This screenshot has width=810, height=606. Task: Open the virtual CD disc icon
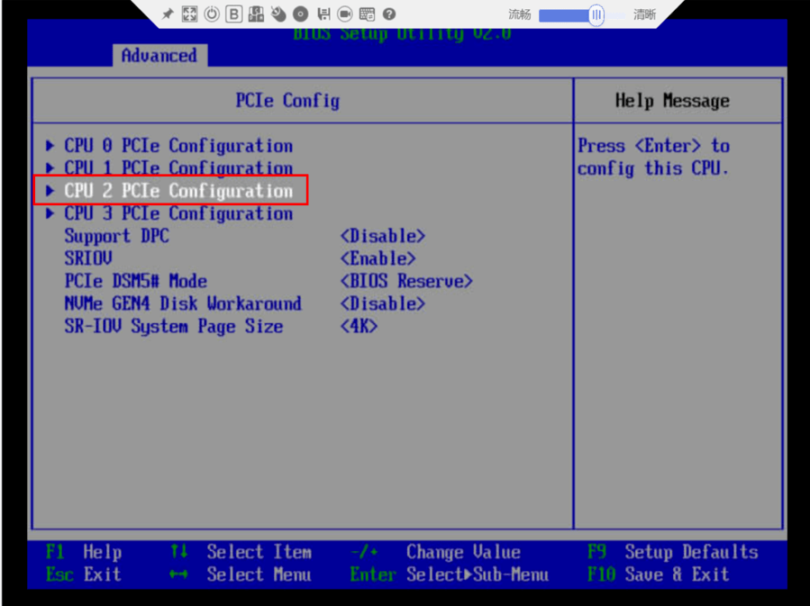coord(301,14)
